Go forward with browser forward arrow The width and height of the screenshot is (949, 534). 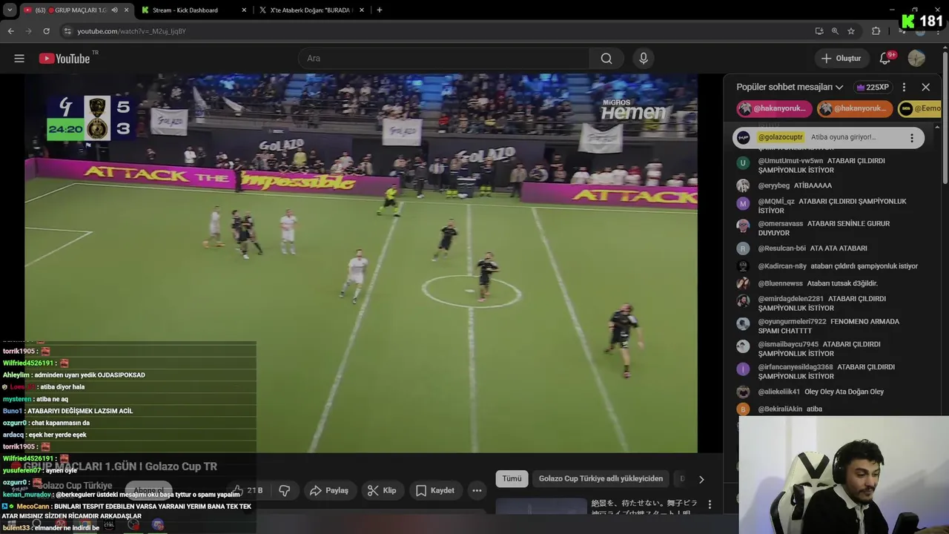[28, 31]
